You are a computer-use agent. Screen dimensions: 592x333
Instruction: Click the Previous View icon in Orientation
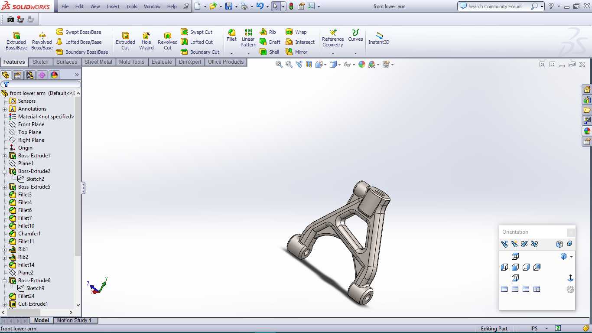[x=504, y=244]
